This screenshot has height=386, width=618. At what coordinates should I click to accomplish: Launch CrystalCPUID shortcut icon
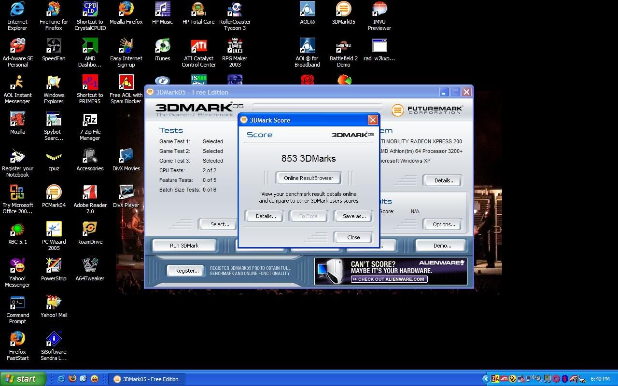point(90,16)
